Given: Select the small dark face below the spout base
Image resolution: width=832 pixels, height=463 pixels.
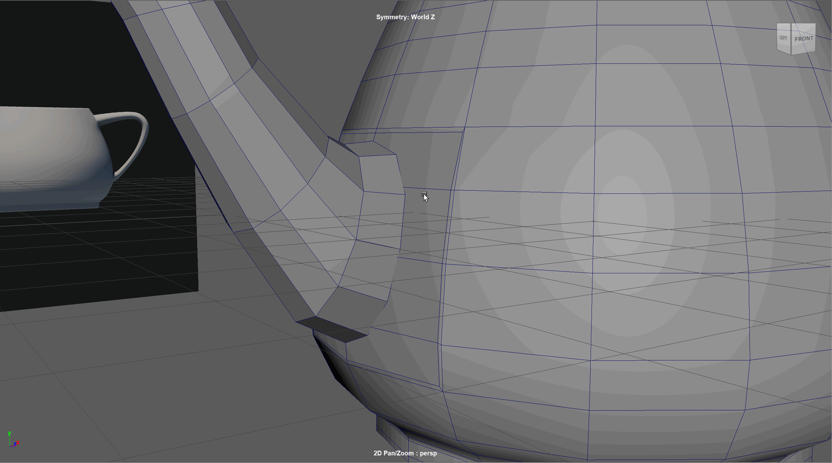Looking at the screenshot, I should (x=331, y=329).
